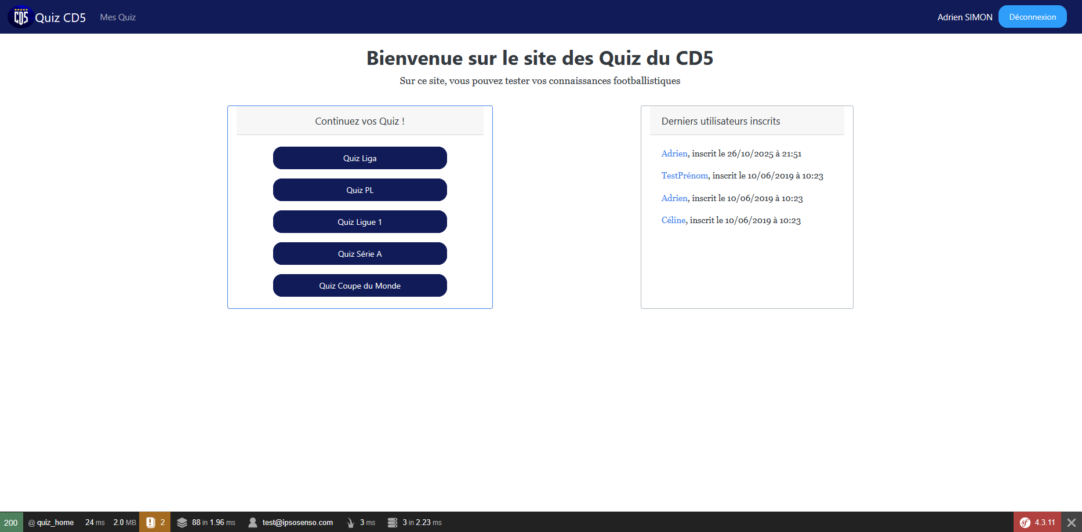Viewport: 1082px width, 532px height.
Task: Open the Twig templates panel via layers icon
Action: click(206, 522)
